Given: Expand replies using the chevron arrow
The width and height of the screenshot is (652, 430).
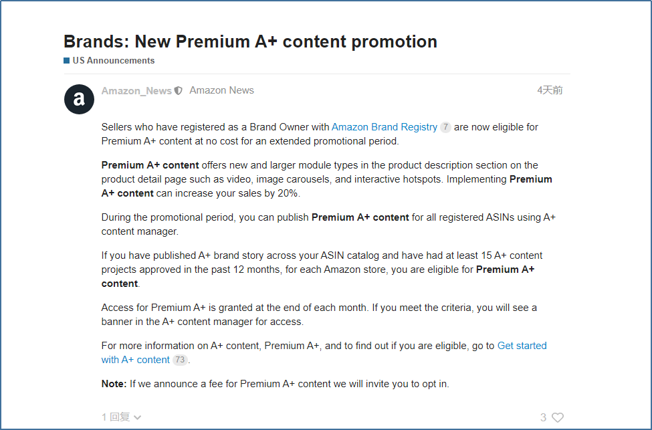Looking at the screenshot, I should pos(138,417).
